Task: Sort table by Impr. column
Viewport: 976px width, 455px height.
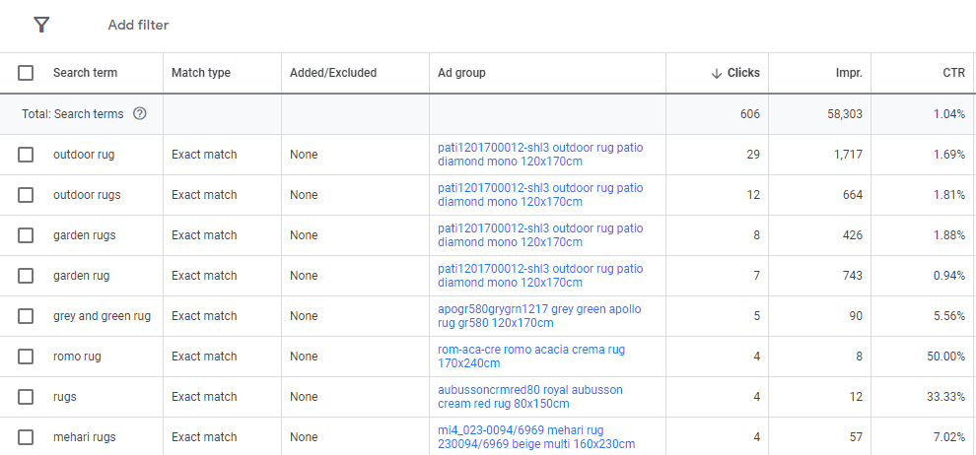Action: pyautogui.click(x=848, y=73)
